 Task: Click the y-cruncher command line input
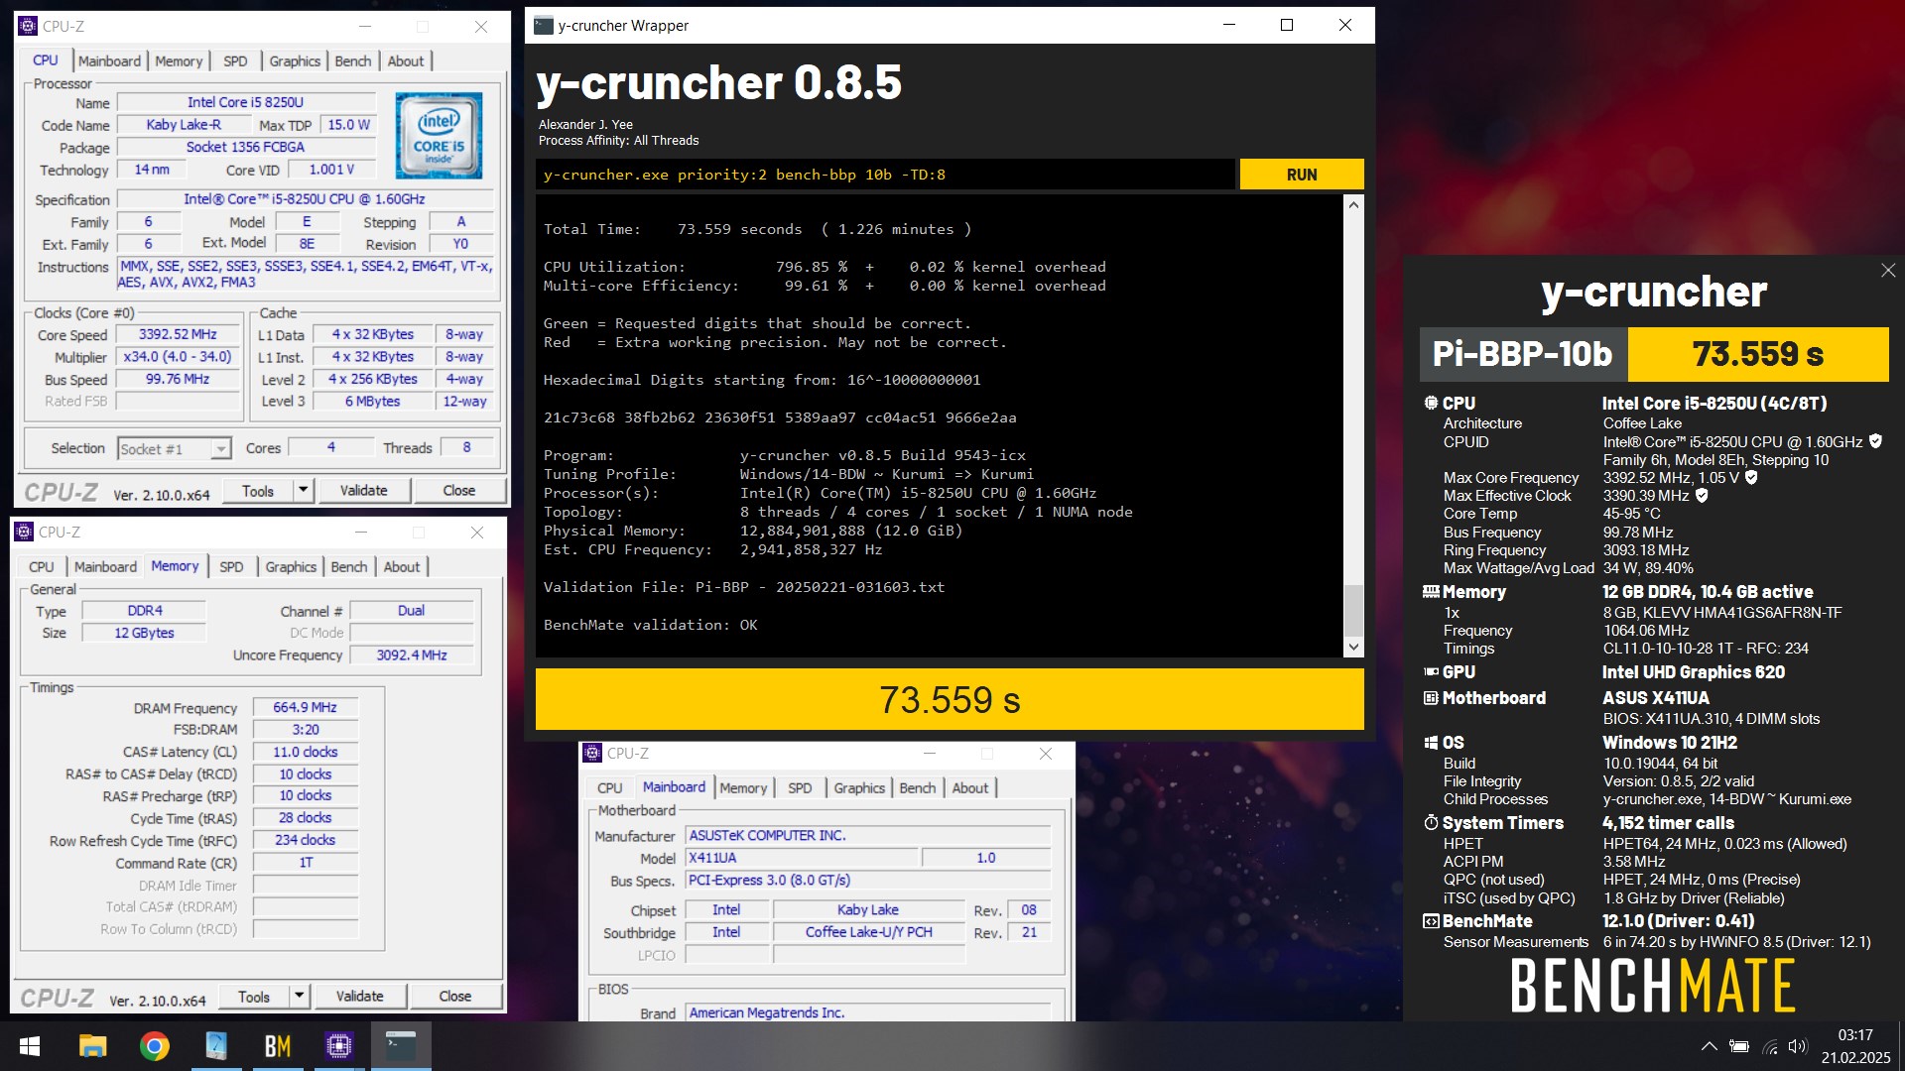(886, 175)
